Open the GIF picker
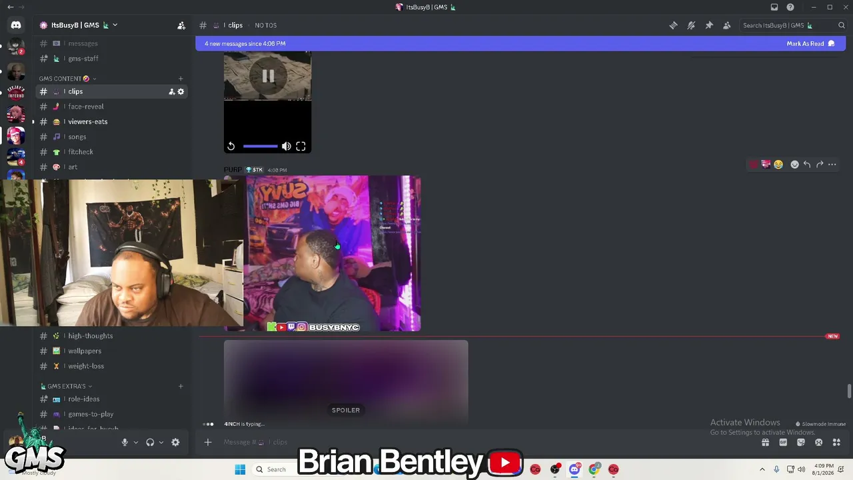 tap(783, 442)
